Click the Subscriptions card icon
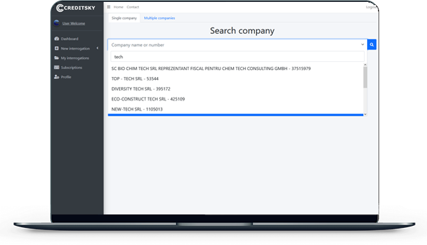The image size is (427, 245). 57,67
